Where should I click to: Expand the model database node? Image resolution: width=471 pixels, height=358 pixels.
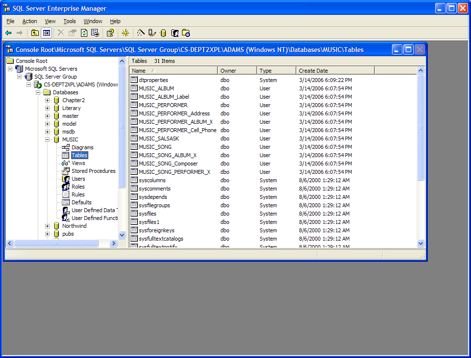coord(47,124)
